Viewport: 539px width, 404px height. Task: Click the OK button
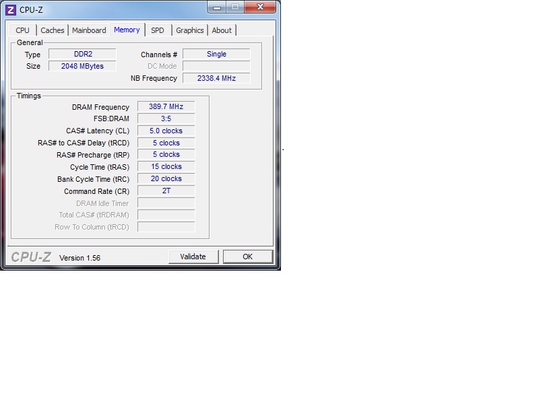tap(248, 257)
